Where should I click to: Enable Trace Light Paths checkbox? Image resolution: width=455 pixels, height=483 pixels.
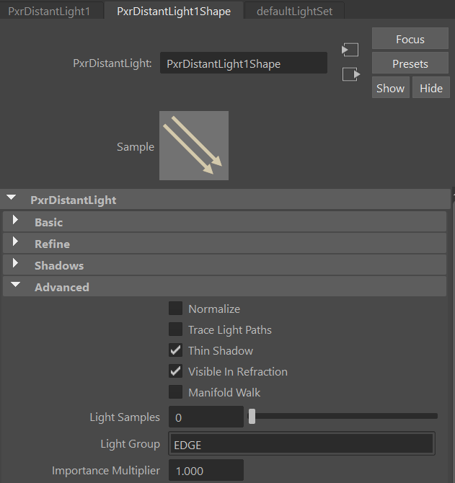point(176,329)
